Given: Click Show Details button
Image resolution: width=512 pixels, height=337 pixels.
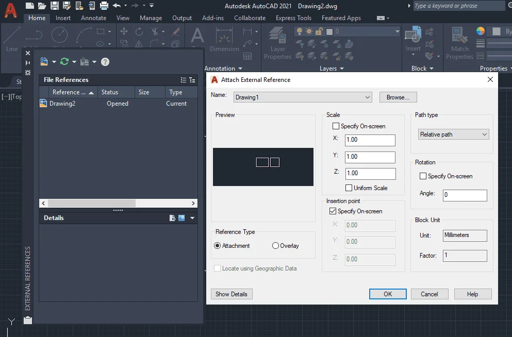Looking at the screenshot, I should [x=232, y=294].
